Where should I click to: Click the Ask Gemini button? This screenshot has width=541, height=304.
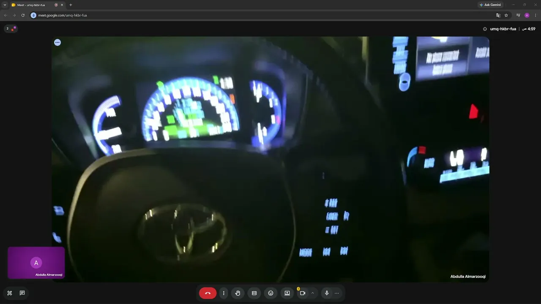coord(490,5)
